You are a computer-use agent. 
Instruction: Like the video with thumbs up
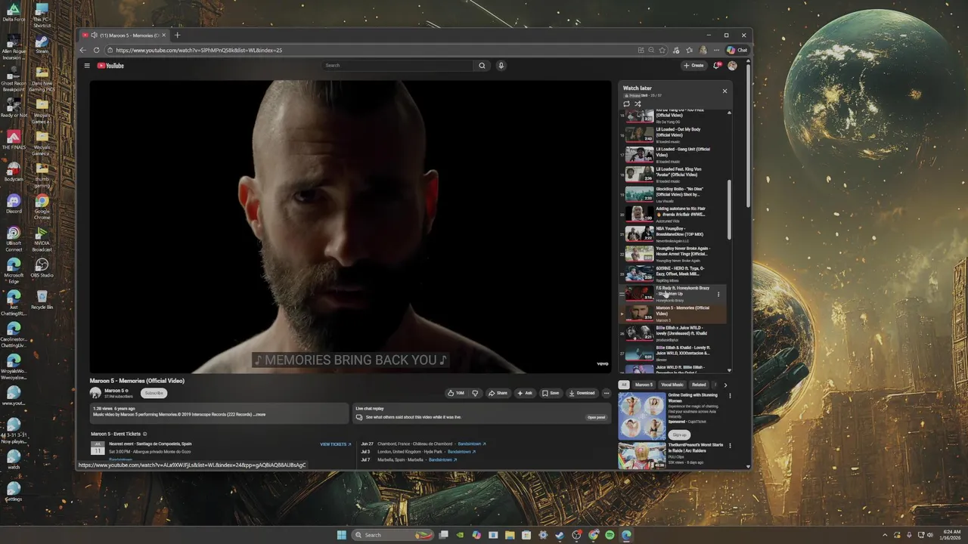point(455,393)
